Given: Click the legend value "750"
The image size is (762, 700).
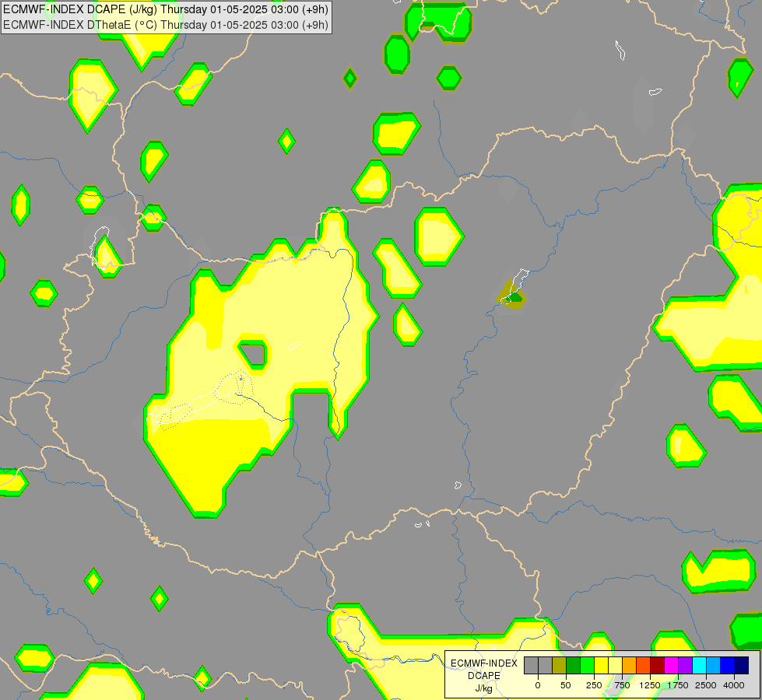Looking at the screenshot, I should (622, 685).
